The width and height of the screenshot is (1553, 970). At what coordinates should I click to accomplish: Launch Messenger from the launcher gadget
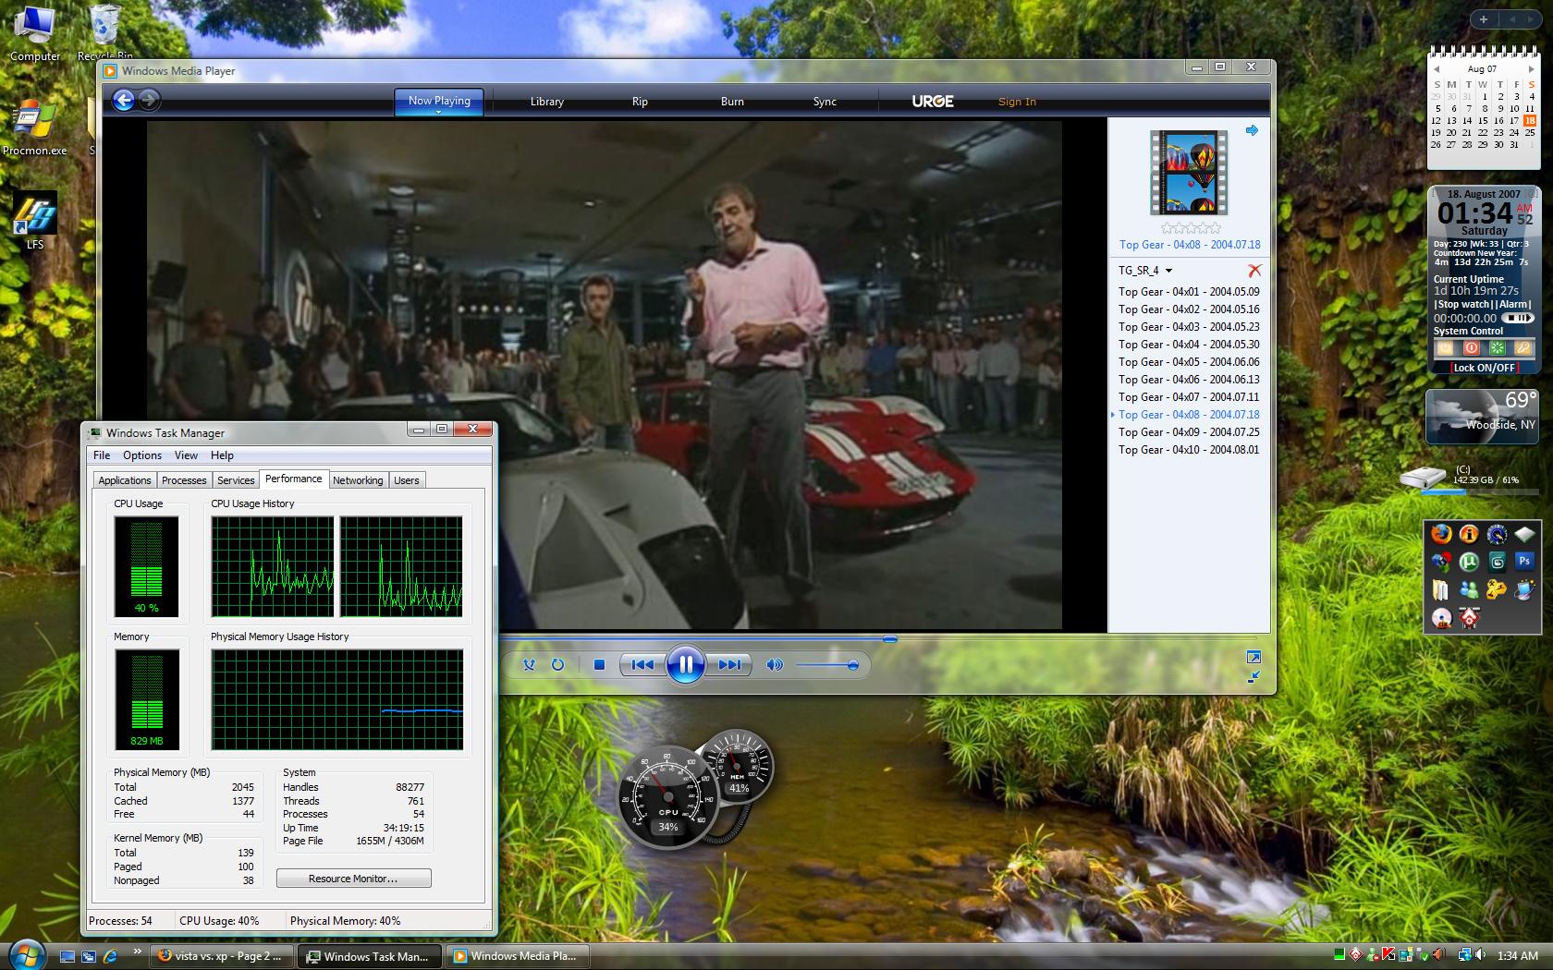coord(1469,589)
